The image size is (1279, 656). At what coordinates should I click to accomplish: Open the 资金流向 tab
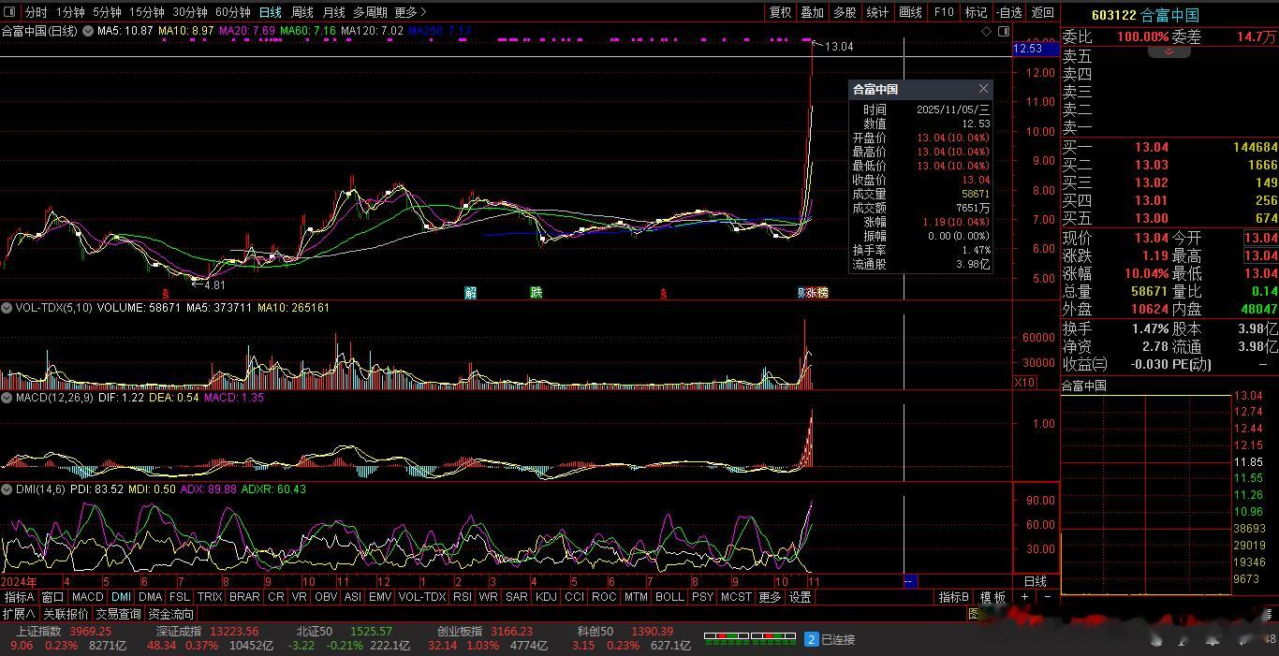(x=170, y=614)
